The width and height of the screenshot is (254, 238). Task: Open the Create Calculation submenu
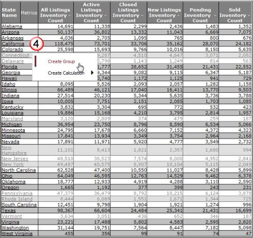(x=66, y=73)
